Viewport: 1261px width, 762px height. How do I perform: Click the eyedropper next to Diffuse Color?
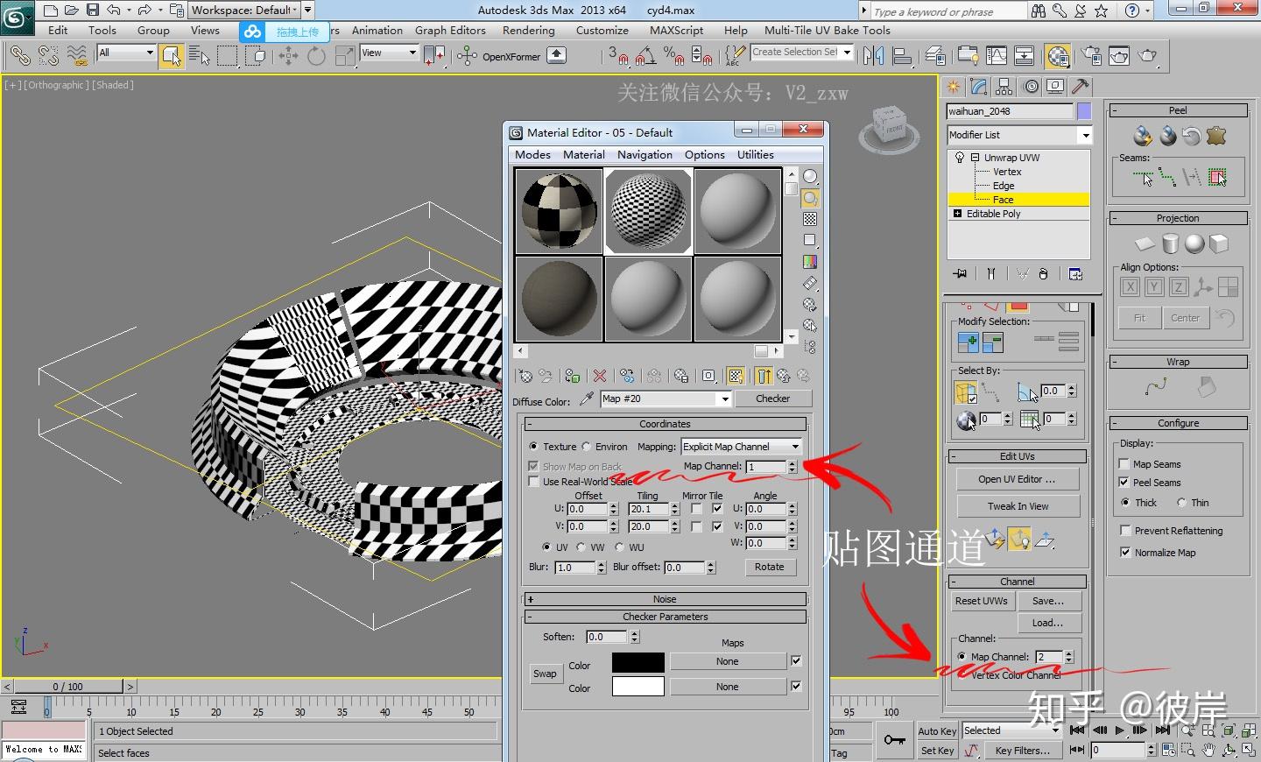587,399
